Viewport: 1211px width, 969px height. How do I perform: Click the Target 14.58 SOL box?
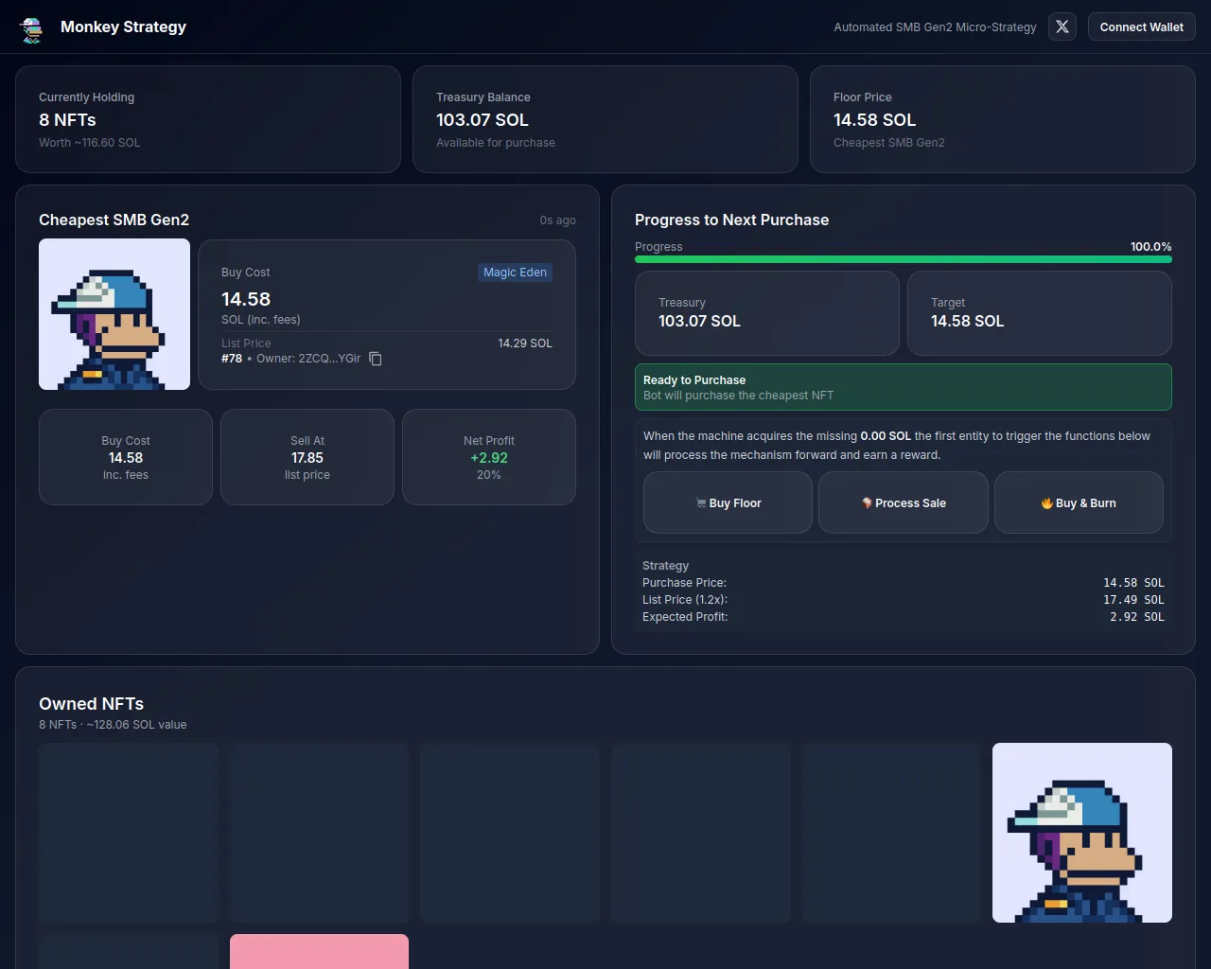[1040, 313]
